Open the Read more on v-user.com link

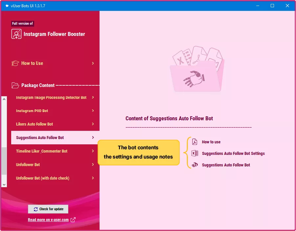pyautogui.click(x=48, y=220)
